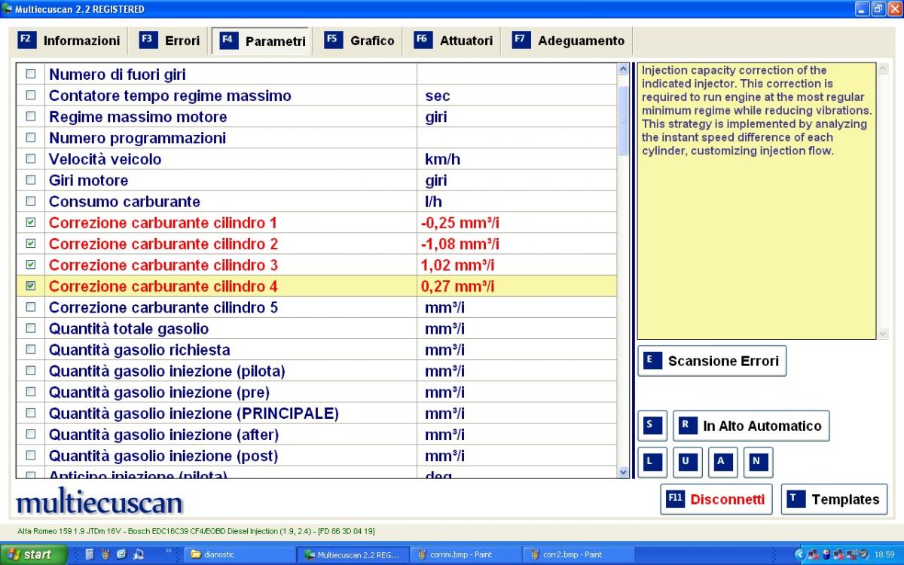Check Correzione carburante cilindro 5
The image size is (904, 565).
(x=31, y=307)
